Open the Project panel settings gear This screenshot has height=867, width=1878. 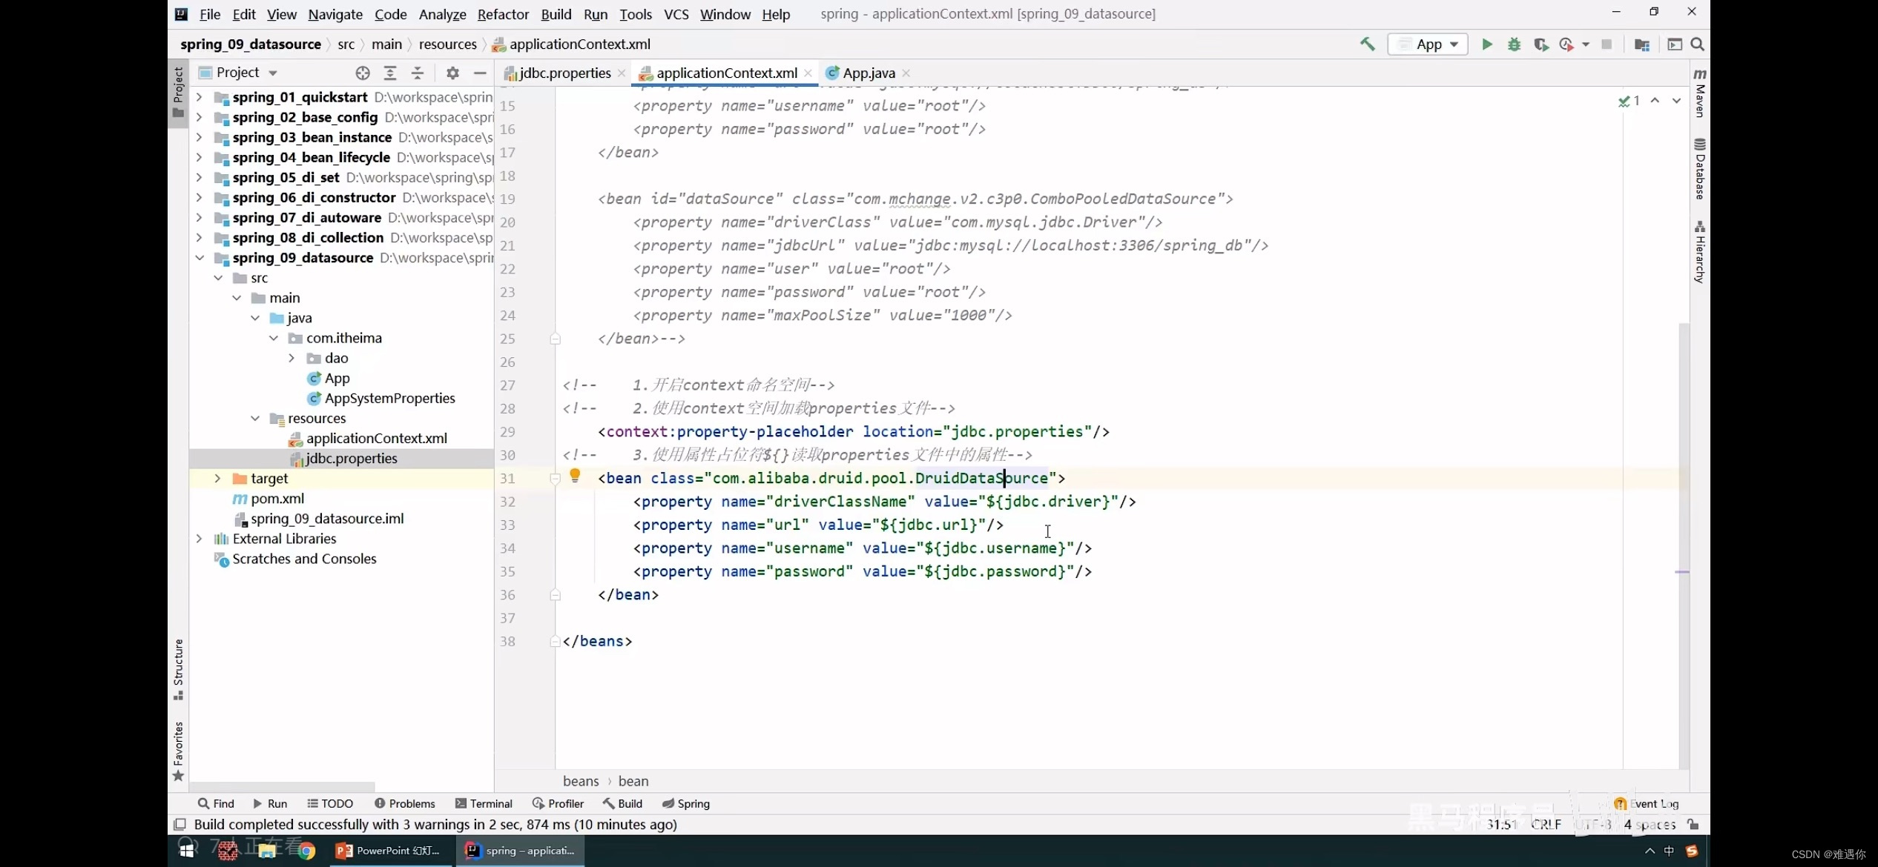click(452, 73)
